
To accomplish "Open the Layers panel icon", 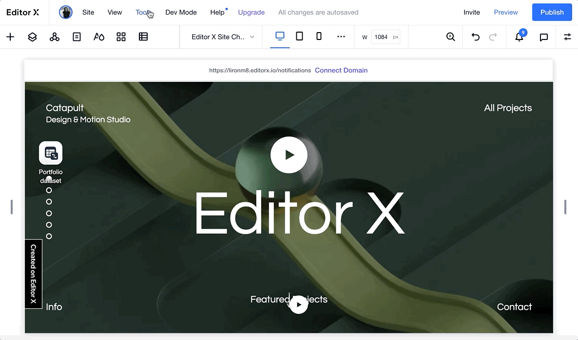I will [x=33, y=37].
